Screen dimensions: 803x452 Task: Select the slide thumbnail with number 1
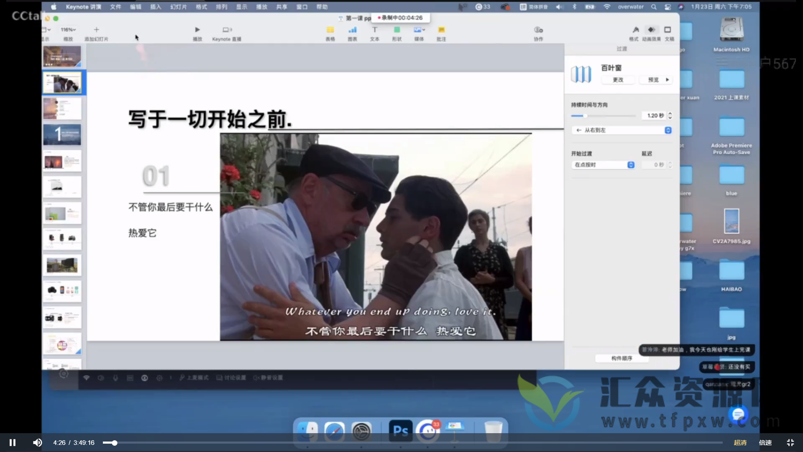coord(62,134)
